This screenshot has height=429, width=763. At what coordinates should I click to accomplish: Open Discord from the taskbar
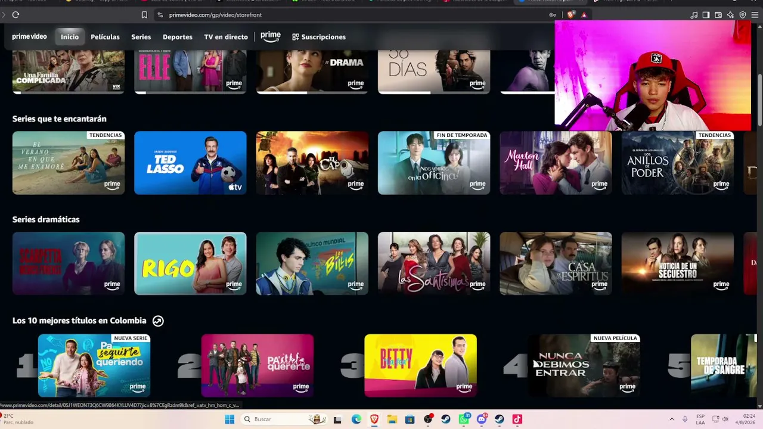click(x=482, y=419)
